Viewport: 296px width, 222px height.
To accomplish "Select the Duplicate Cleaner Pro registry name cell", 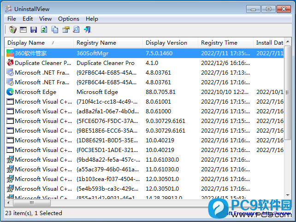I will click(106, 63).
